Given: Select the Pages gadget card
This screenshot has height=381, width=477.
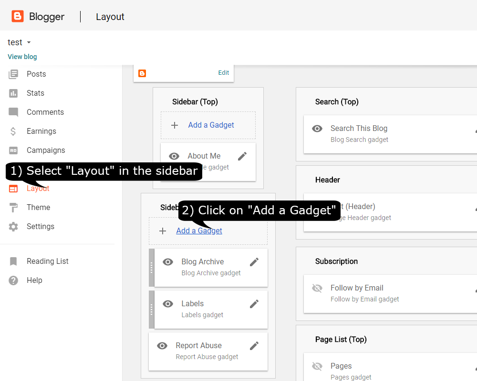Looking at the screenshot, I should [390, 367].
